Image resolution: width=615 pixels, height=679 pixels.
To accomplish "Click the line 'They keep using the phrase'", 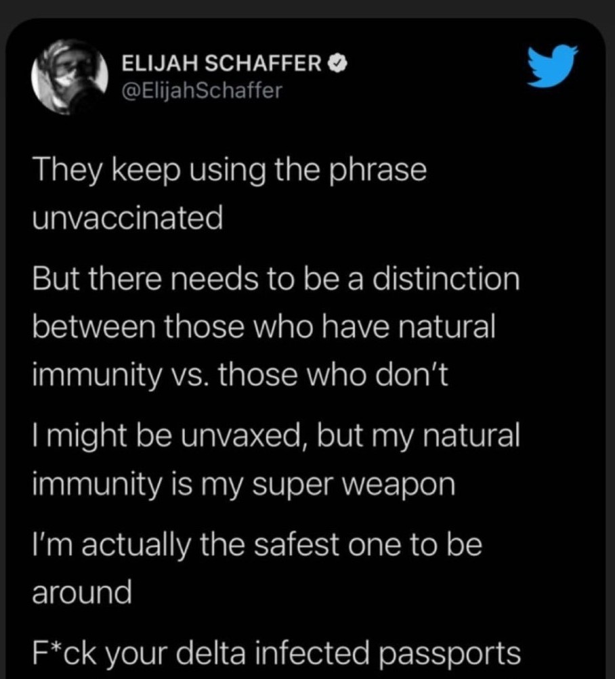I will point(230,171).
